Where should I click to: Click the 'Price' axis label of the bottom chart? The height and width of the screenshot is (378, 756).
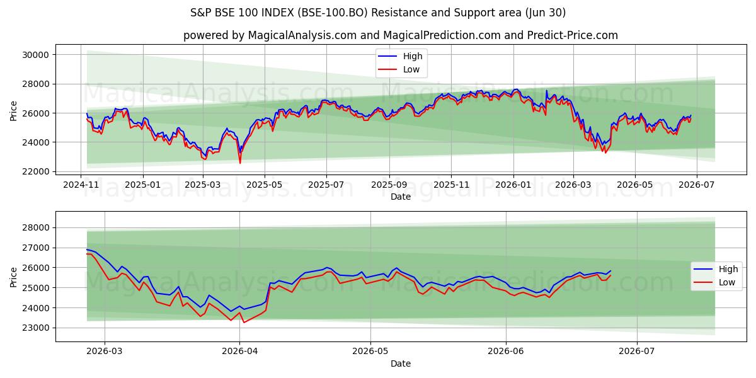(x=14, y=277)
